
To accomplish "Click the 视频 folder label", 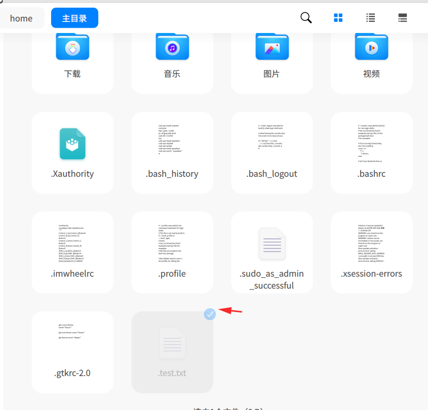I will [x=372, y=74].
